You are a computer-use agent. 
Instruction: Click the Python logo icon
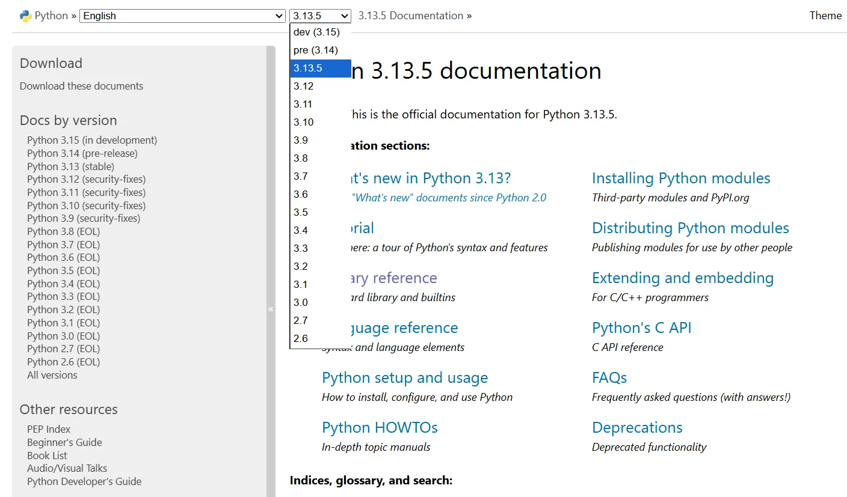click(25, 16)
